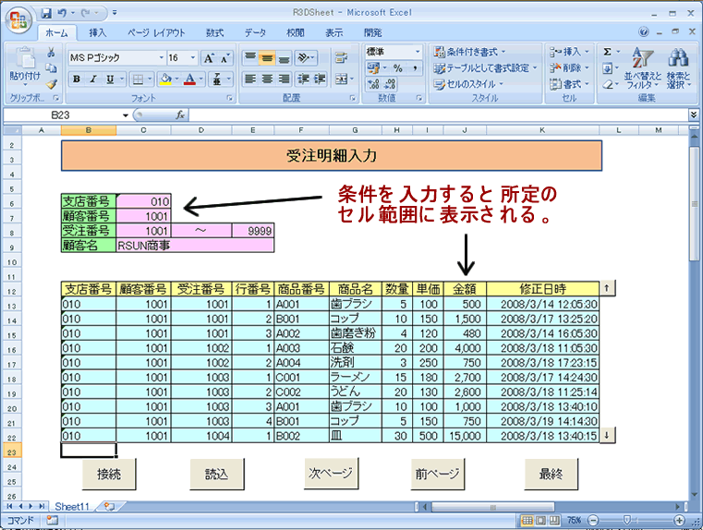Click the increase font size icon
This screenshot has height=530, width=703.
209,57
